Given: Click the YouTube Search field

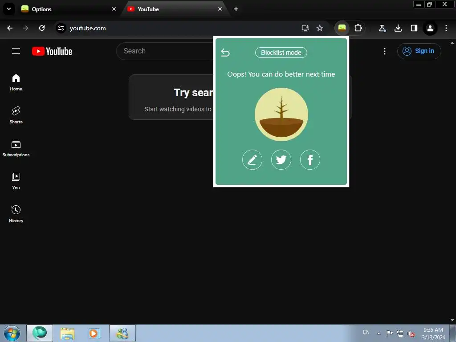Looking at the screenshot, I should pos(166,51).
